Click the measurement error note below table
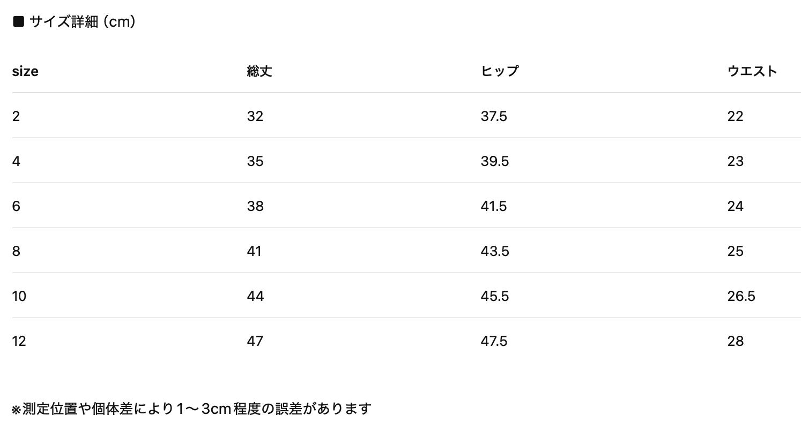The image size is (801, 438). [x=191, y=409]
